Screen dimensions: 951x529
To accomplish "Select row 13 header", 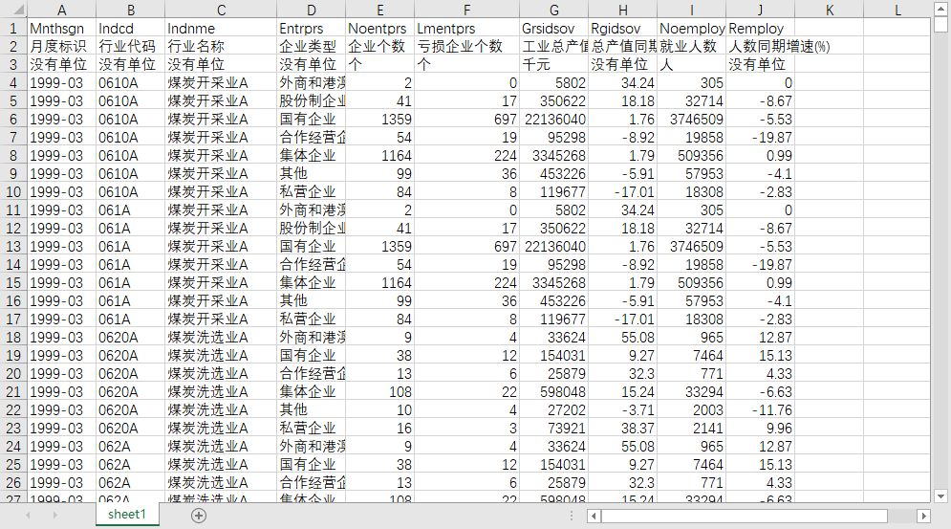I will click(13, 246).
